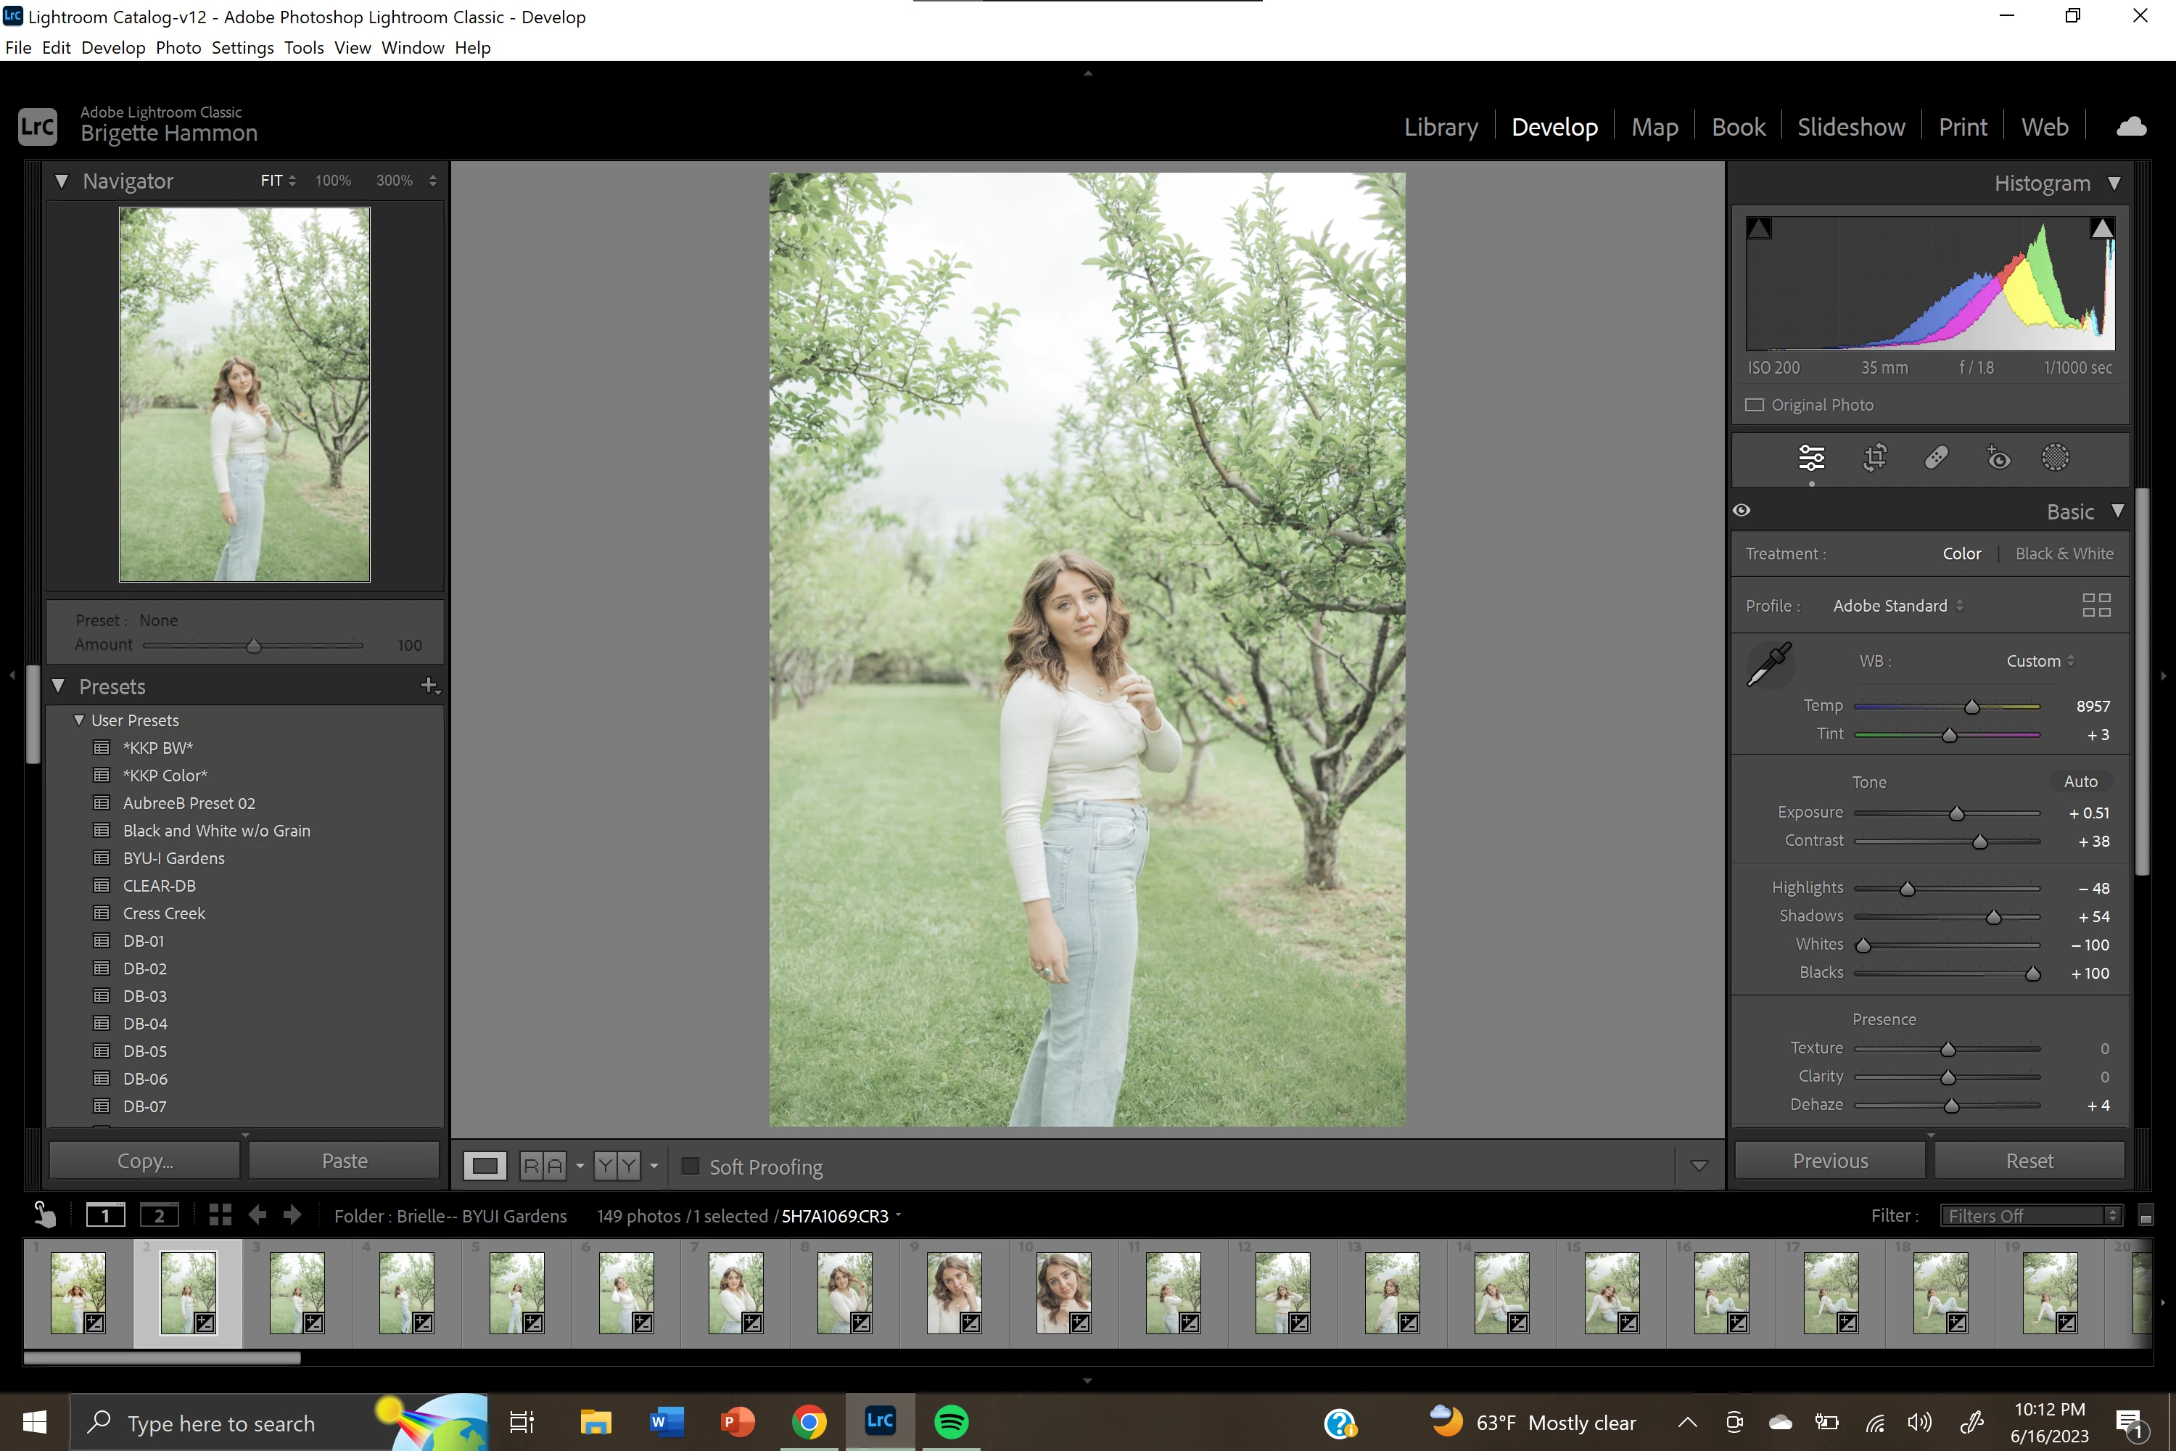The width and height of the screenshot is (2176, 1451).
Task: Enable the Soft Proofing checkbox
Action: (x=691, y=1166)
